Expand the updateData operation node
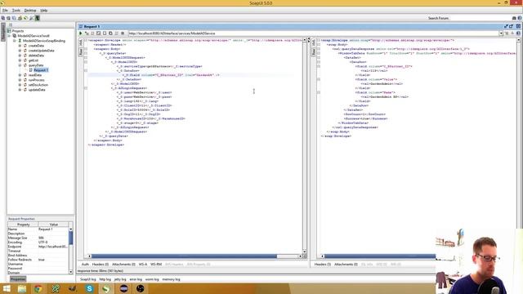The image size is (523, 294). pyautogui.click(x=20, y=90)
